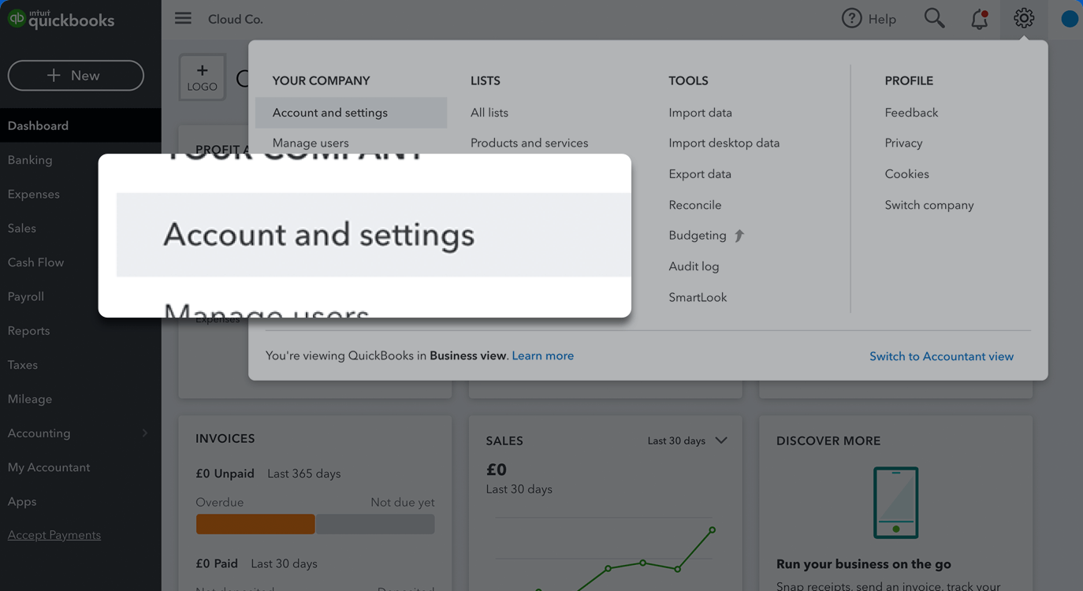Open SmartLook
Viewport: 1083px width, 591px height.
coord(698,297)
